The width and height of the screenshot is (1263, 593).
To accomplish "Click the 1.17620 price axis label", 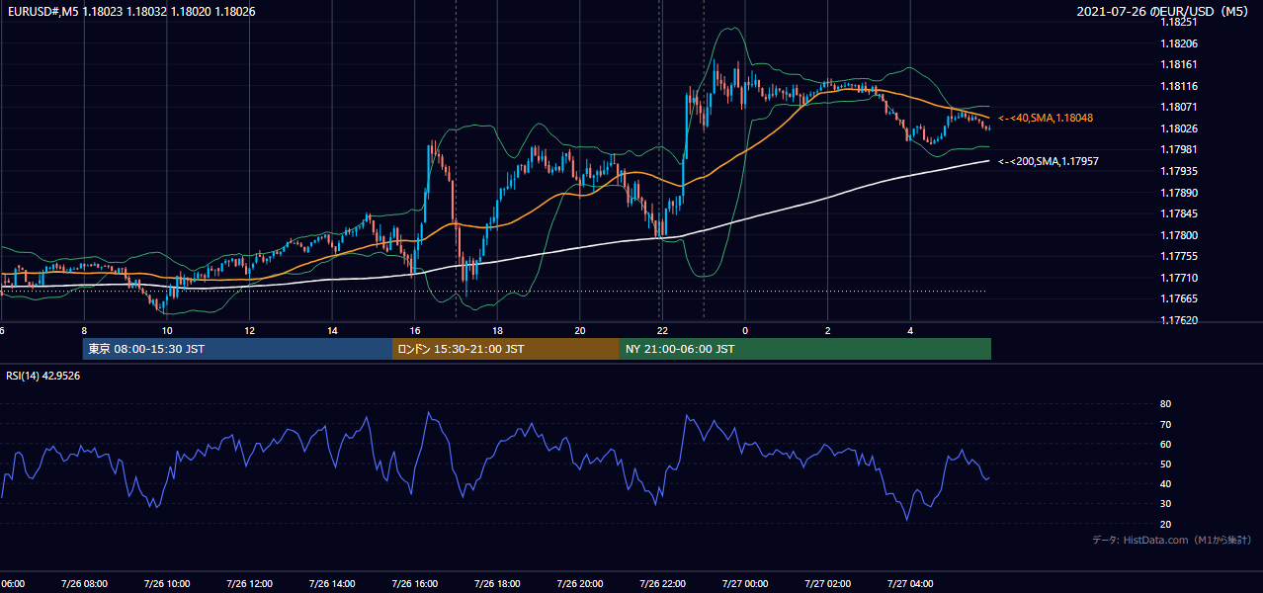I will pos(1178,320).
